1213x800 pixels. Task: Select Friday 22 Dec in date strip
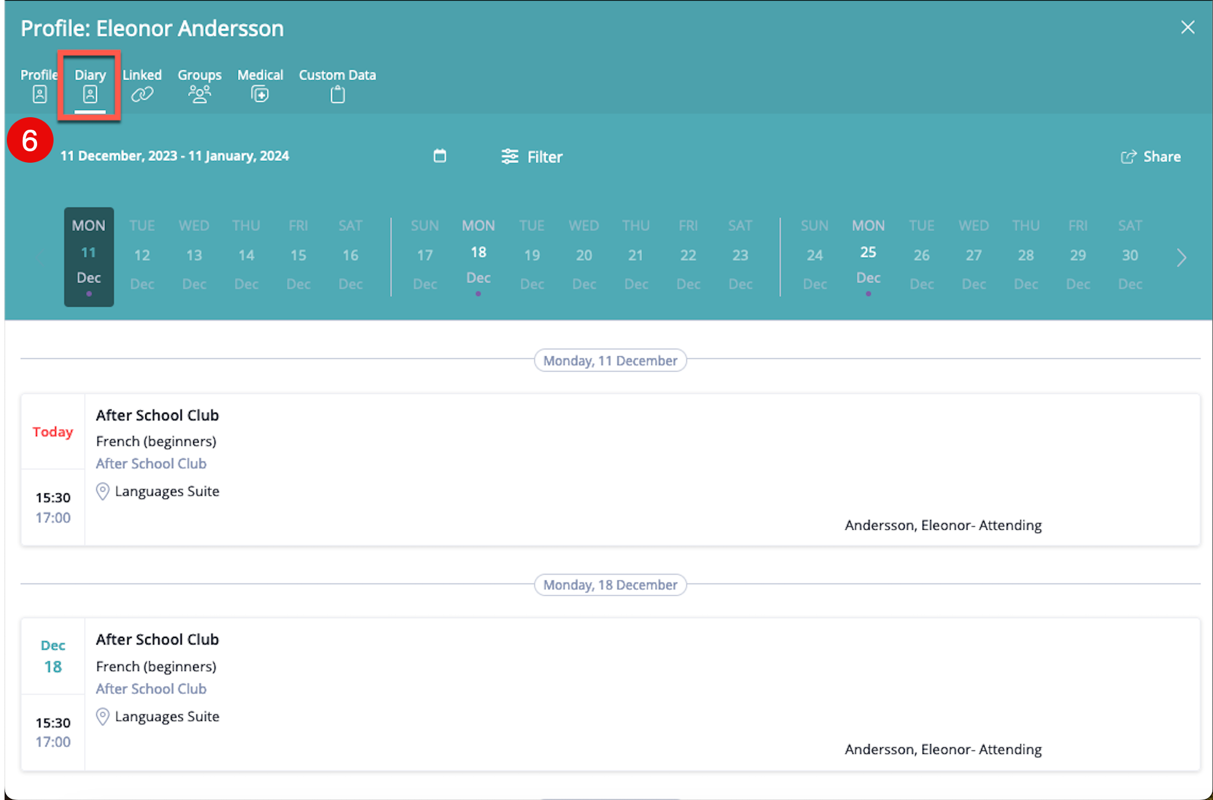[688, 254]
